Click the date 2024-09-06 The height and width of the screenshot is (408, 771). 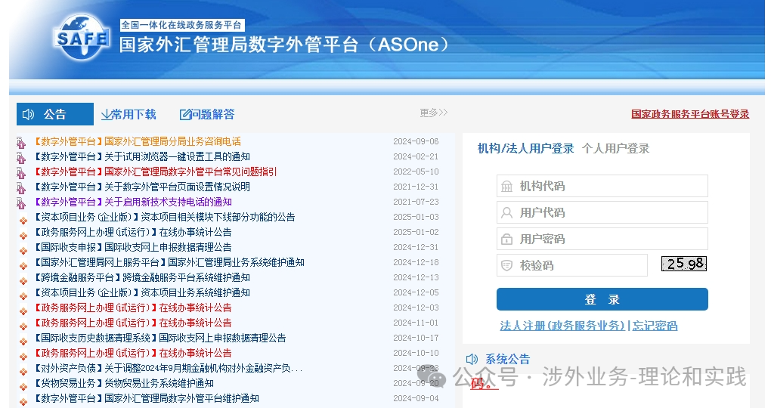416,141
